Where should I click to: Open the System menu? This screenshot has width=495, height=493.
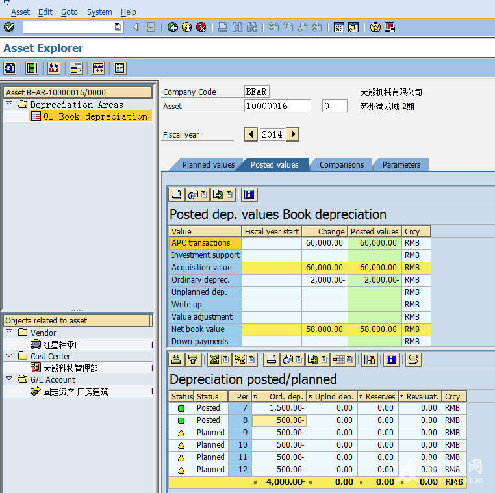click(99, 12)
